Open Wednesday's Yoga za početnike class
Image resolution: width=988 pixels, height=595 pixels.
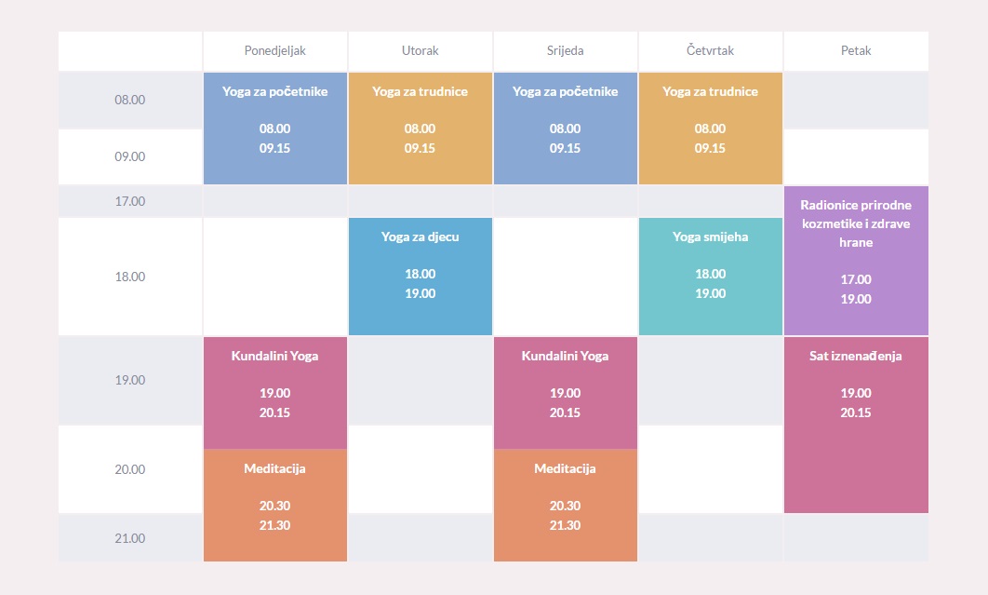tap(566, 128)
